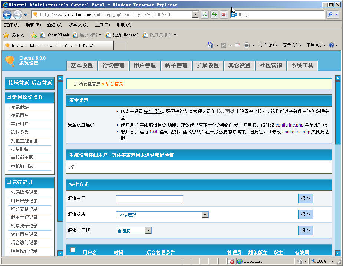
Task: Click the 运行 SQL 语句 link
Action: (x=154, y=132)
